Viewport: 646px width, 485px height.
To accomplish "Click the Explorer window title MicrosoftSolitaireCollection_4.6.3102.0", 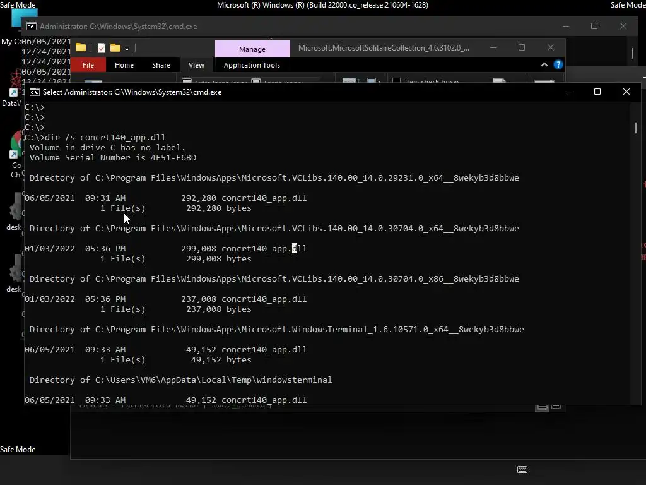I will click(x=384, y=48).
